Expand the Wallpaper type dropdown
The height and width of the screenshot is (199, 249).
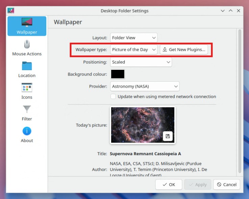[134, 50]
